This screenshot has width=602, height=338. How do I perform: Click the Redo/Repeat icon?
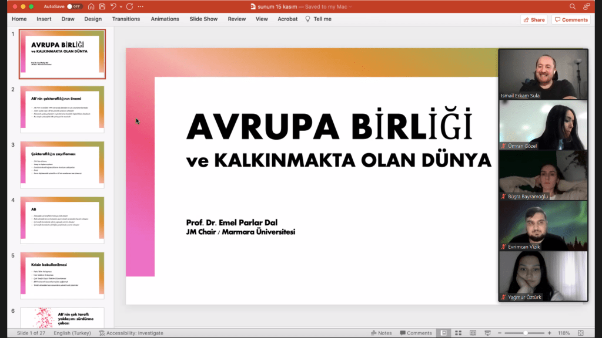click(x=129, y=6)
